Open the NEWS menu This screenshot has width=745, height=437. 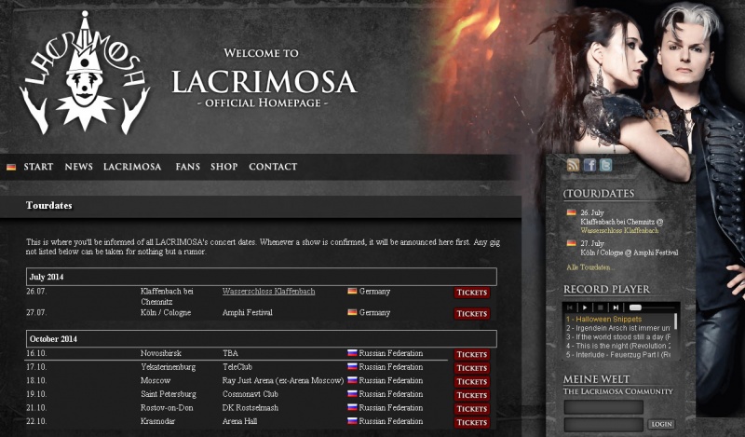point(78,167)
